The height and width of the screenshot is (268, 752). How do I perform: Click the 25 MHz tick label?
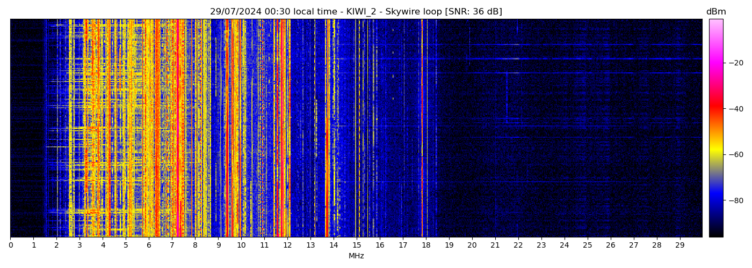[x=587, y=245]
